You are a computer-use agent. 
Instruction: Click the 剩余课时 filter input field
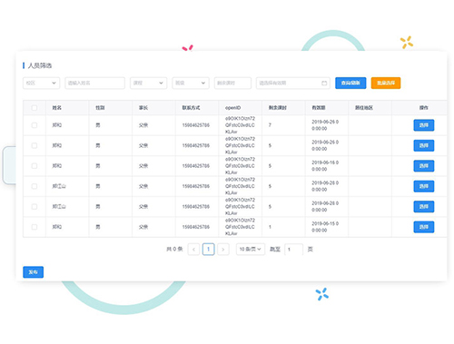(232, 83)
